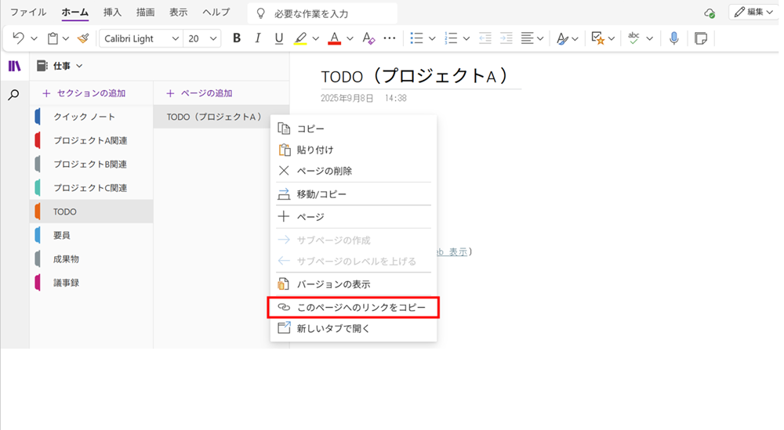Screen dimensions: 784x430
Task: Open more formatting options ellipsis
Action: [x=390, y=38]
